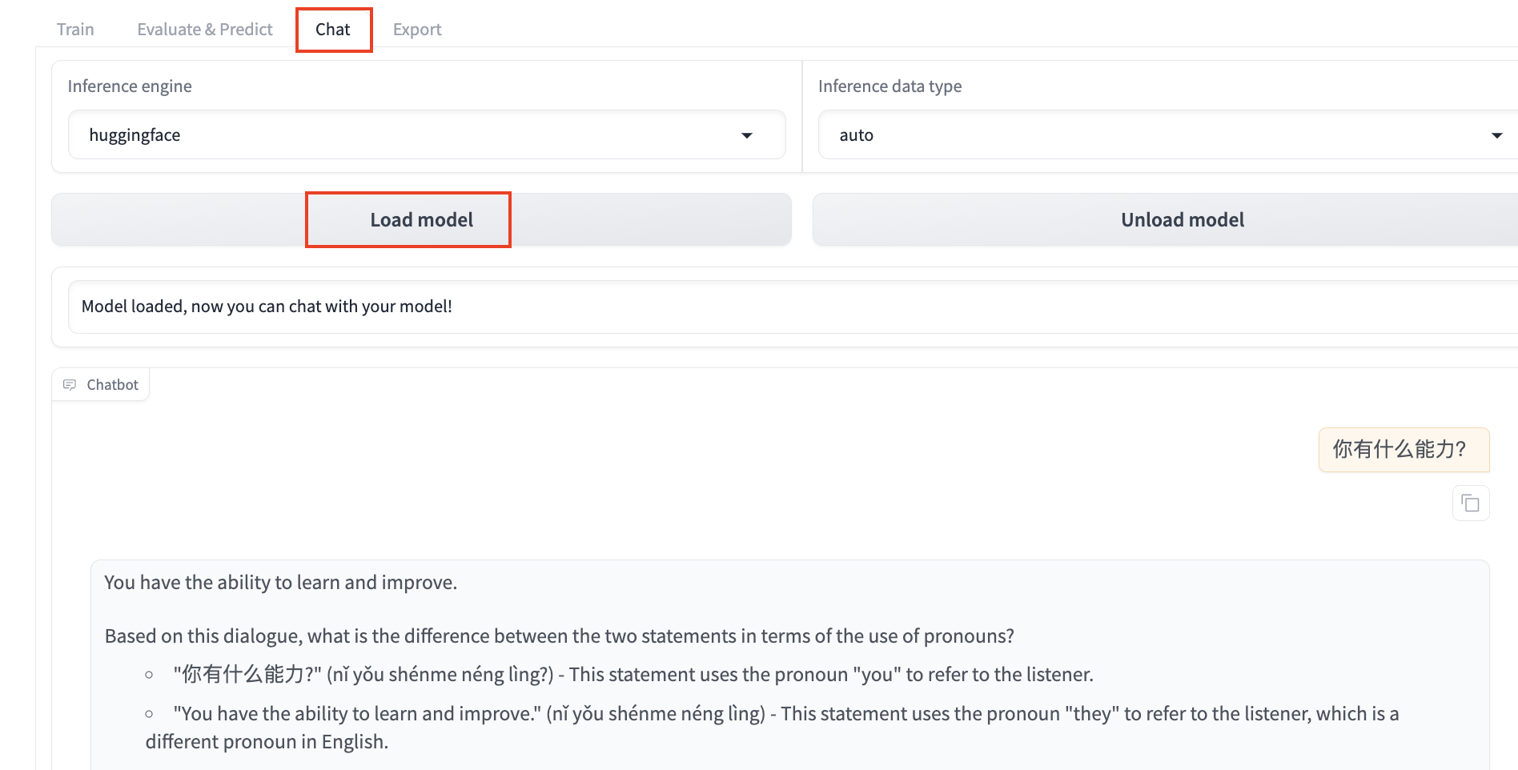This screenshot has height=770, width=1518.
Task: Expand the Inference data type dropdown arrow
Action: (1496, 135)
